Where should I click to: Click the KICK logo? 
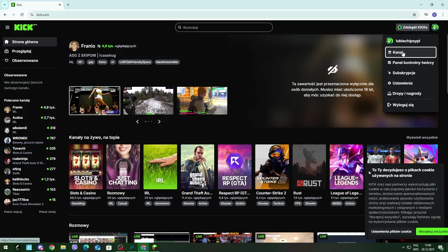tap(26, 27)
